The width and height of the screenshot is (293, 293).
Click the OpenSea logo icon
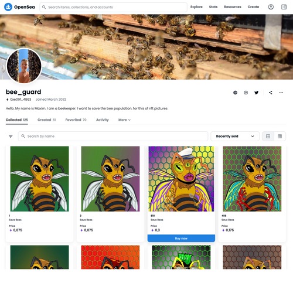tap(8, 7)
